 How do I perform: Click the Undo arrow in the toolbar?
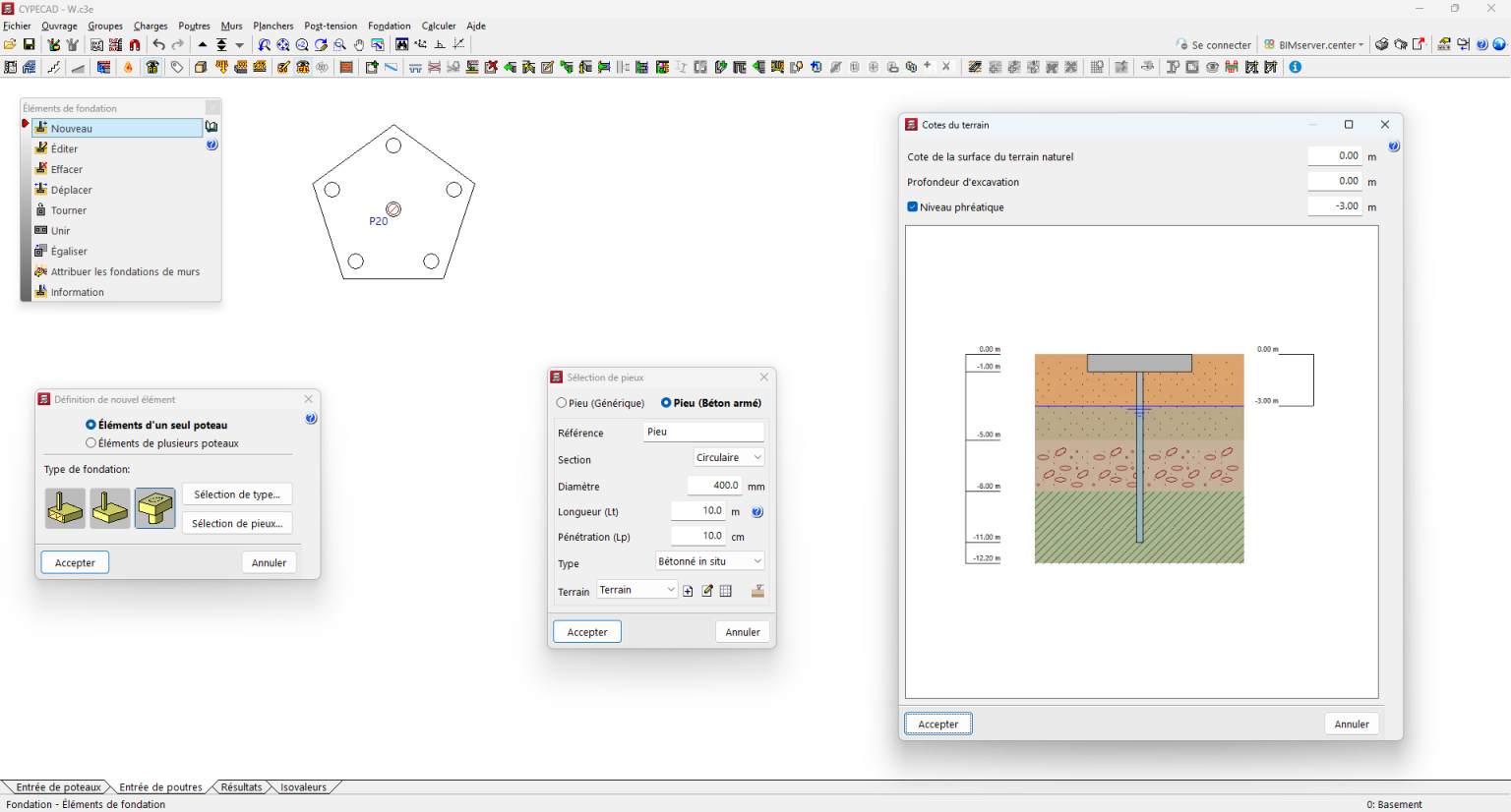[158, 45]
